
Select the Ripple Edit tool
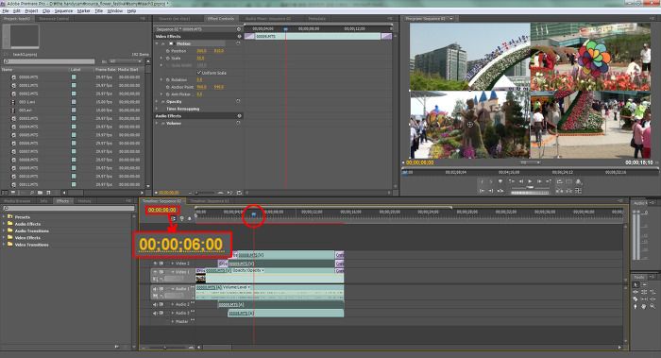636,292
